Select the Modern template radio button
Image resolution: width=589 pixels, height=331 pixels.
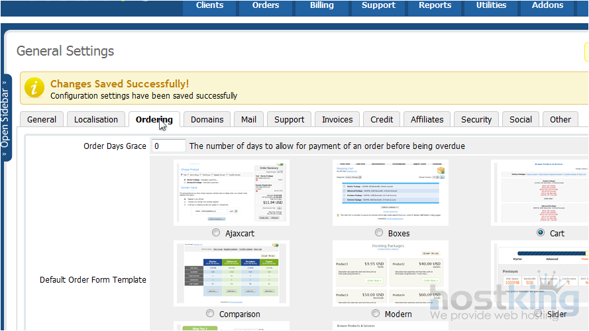click(376, 313)
